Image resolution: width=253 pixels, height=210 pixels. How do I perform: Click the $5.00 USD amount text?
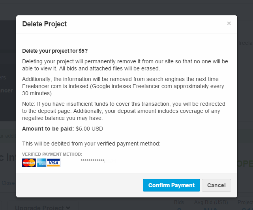click(x=89, y=129)
